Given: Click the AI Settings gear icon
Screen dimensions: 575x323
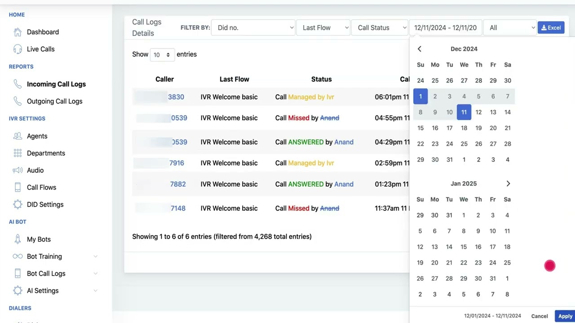Looking at the screenshot, I should pos(18,290).
